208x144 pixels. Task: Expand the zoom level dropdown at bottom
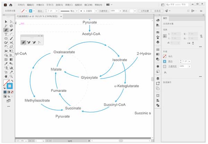pos(26,141)
